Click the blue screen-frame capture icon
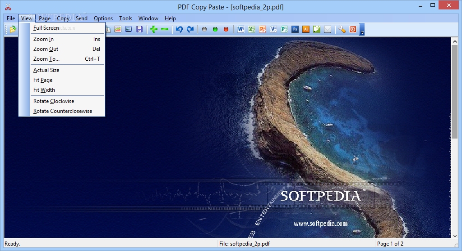462x251 pixels. point(129,29)
